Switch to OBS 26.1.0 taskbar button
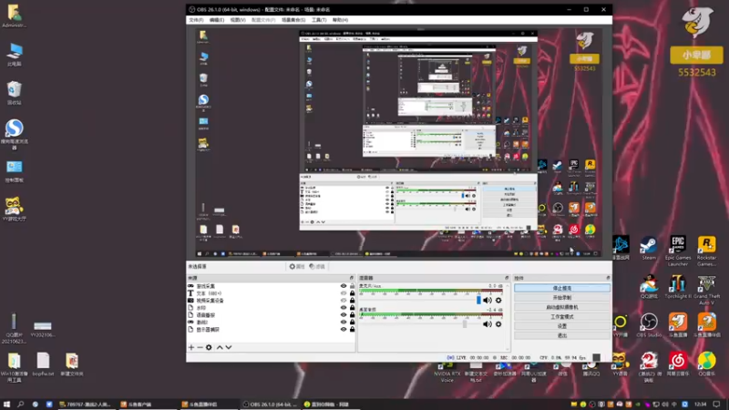Image resolution: width=729 pixels, height=410 pixels. (270, 405)
